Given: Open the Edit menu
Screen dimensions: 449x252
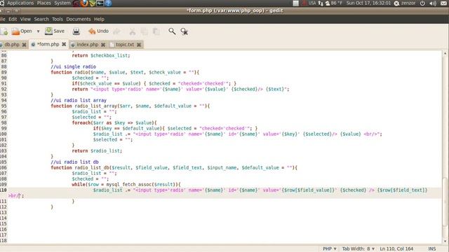Looking at the screenshot, I should click(x=13, y=19).
